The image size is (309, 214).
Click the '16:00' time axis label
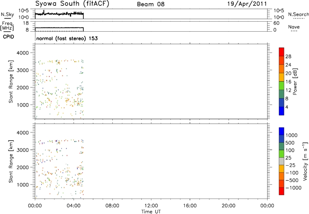(190, 206)
